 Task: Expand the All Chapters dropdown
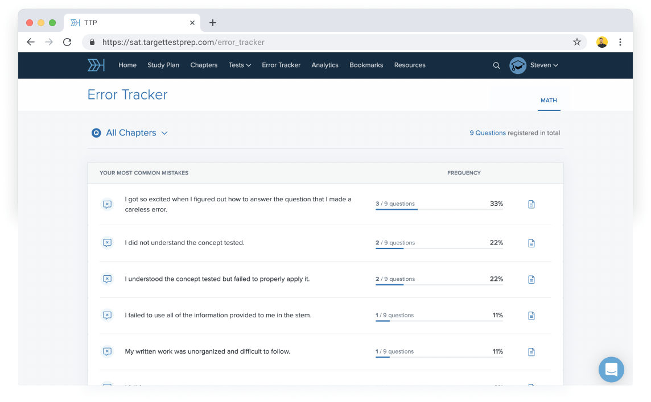137,133
